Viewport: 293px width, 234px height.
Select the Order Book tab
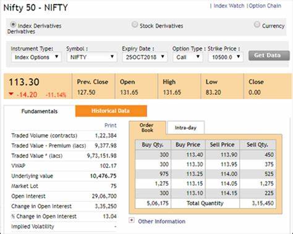pyautogui.click(x=147, y=128)
